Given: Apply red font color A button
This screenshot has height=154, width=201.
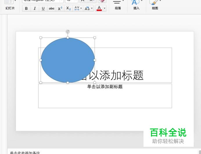Looking at the screenshot, I should (x=99, y=9).
